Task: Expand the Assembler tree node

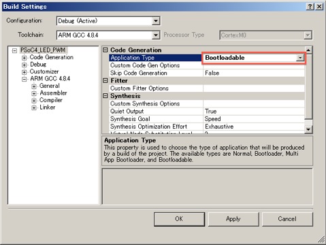Action: (x=34, y=93)
